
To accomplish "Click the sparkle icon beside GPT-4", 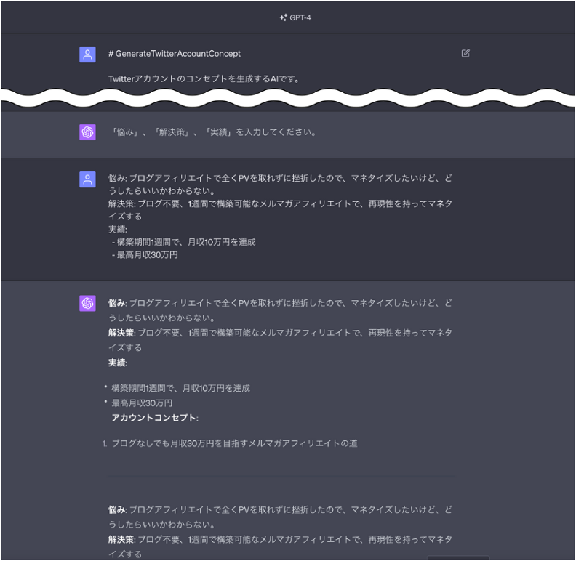I will point(283,17).
